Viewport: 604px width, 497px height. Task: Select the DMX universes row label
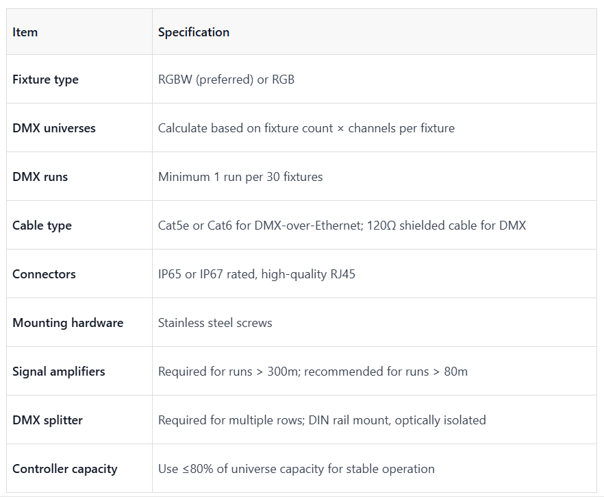pos(54,128)
